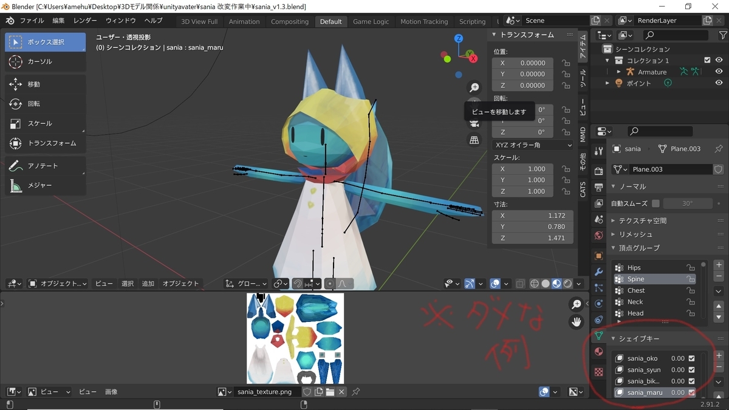Open the Render properties tab

pos(598,171)
